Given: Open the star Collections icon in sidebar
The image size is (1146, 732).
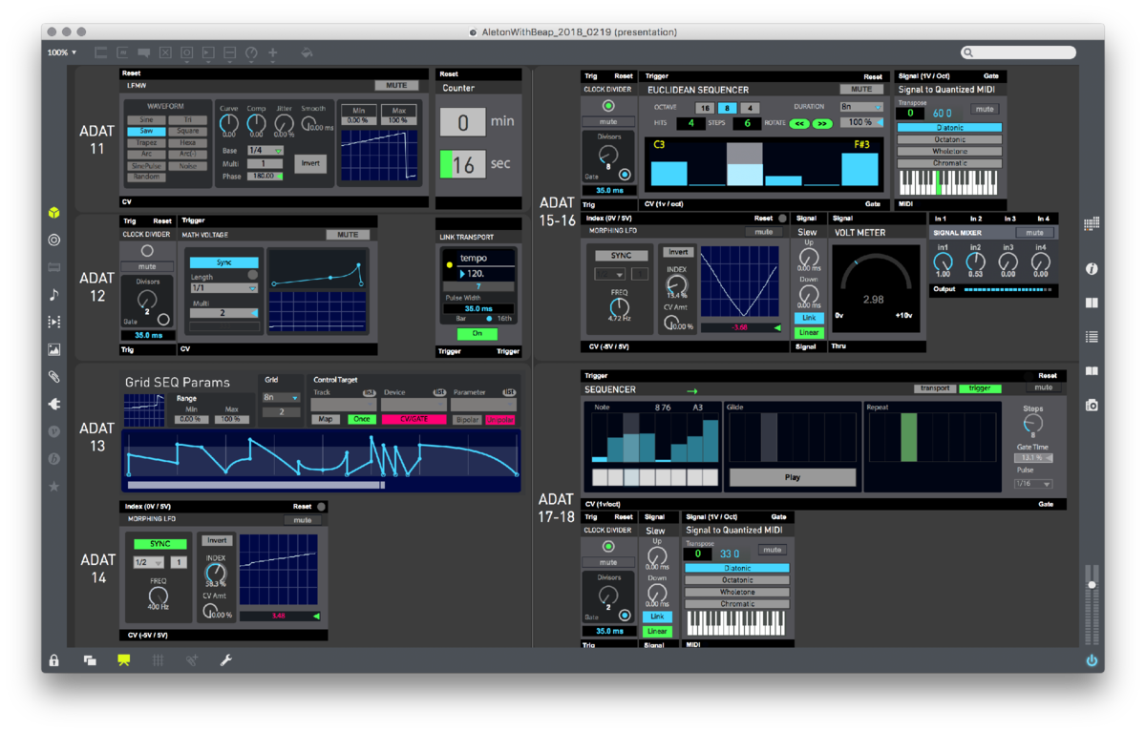Looking at the screenshot, I should tap(54, 487).
